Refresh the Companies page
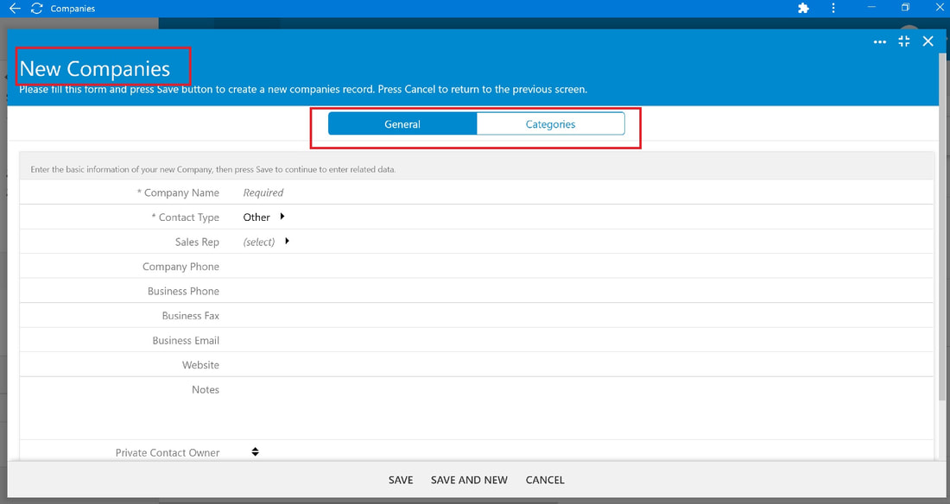This screenshot has height=504, width=950. [36, 9]
